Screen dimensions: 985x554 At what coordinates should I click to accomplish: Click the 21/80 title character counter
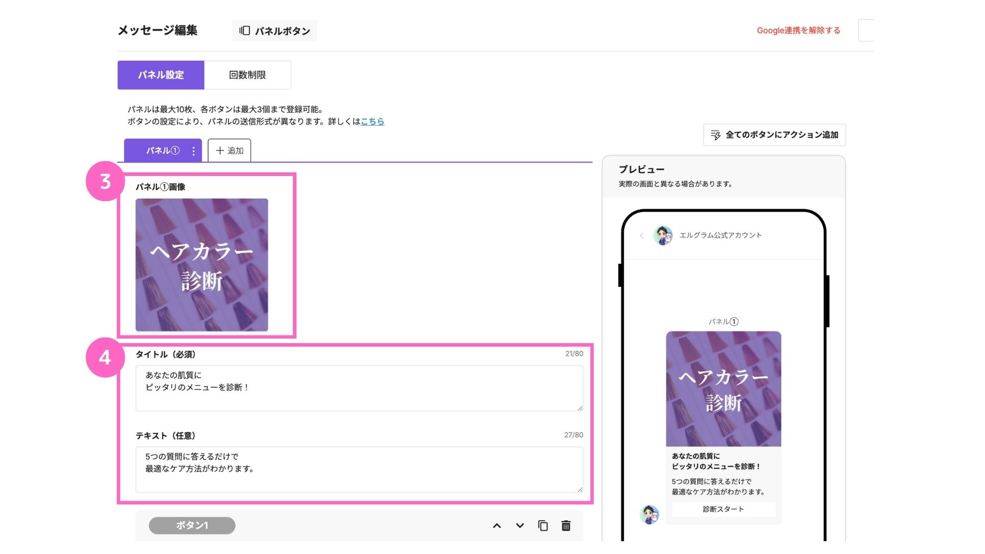(574, 354)
